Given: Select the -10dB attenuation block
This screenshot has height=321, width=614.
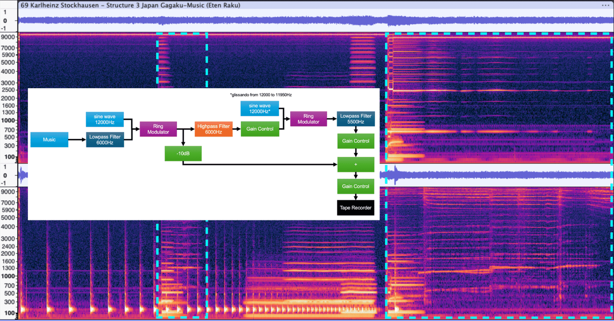Looking at the screenshot, I should 183,154.
